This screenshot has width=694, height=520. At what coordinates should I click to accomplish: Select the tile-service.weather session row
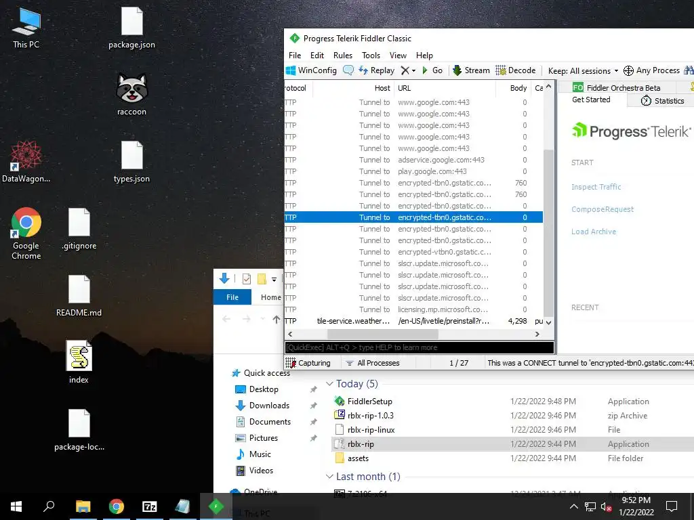click(x=413, y=321)
